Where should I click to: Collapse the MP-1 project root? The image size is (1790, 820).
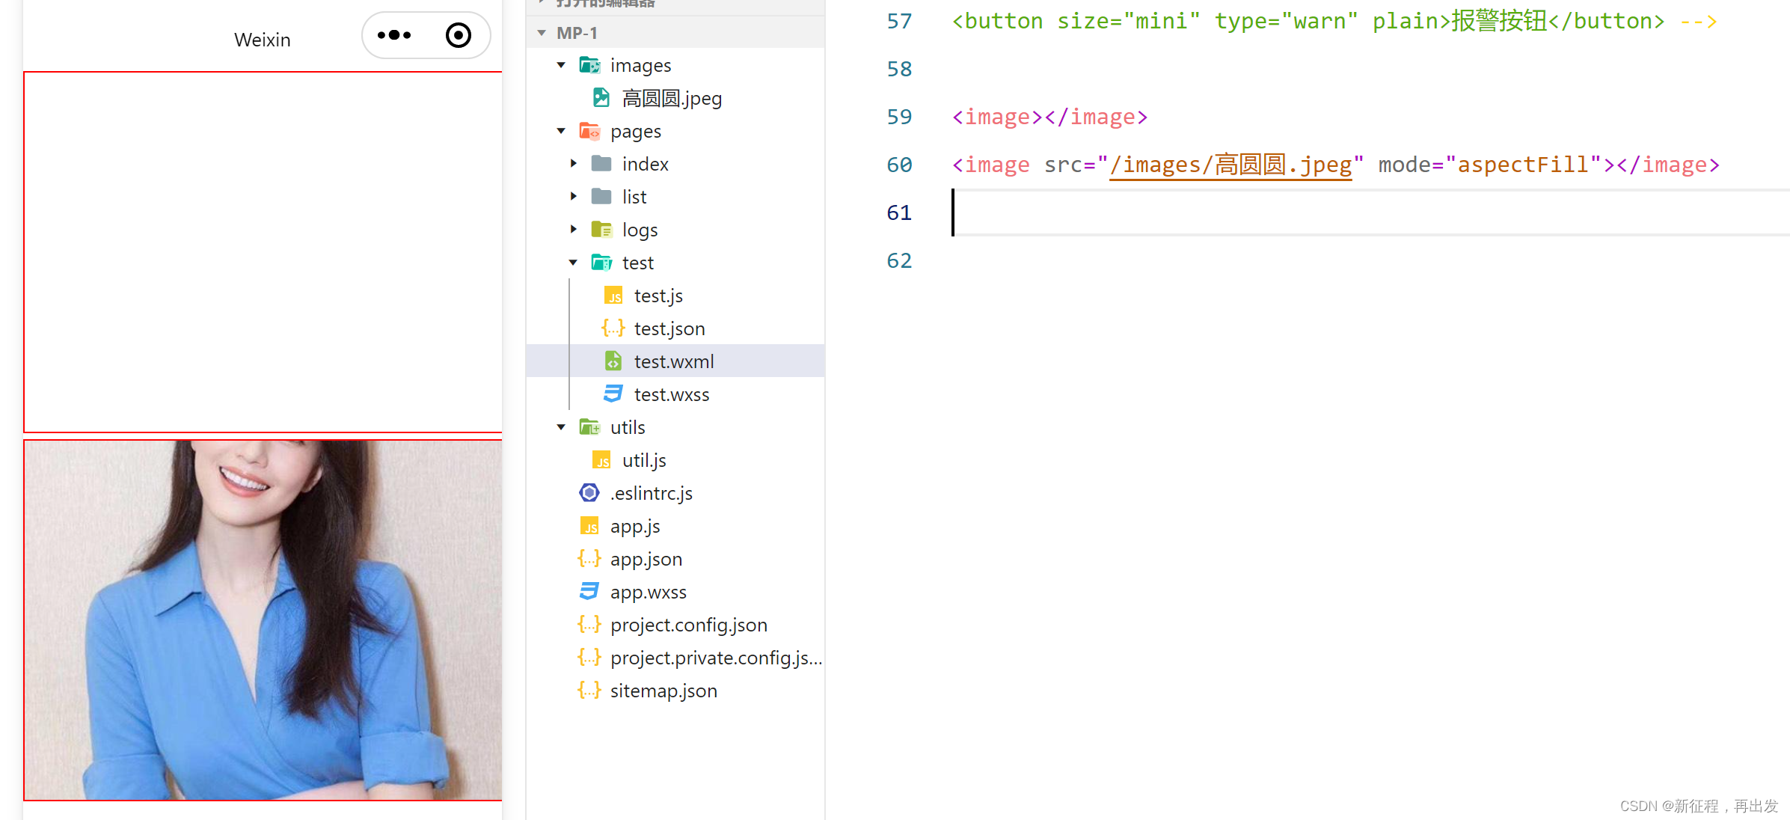(x=542, y=33)
